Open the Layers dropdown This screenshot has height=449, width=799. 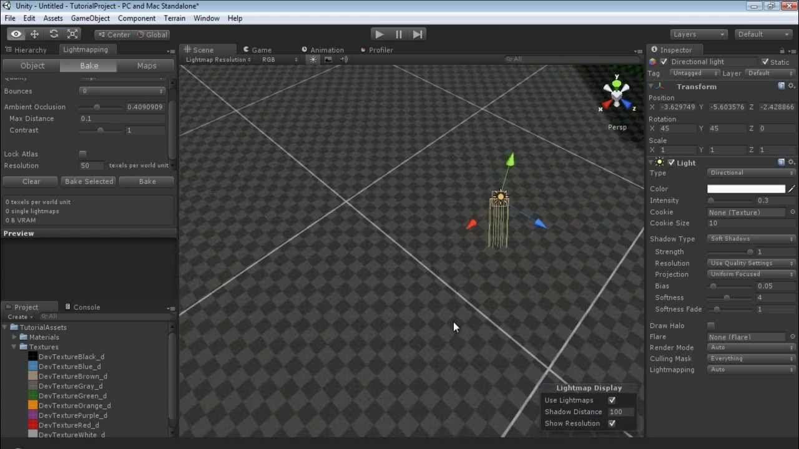pyautogui.click(x=699, y=34)
